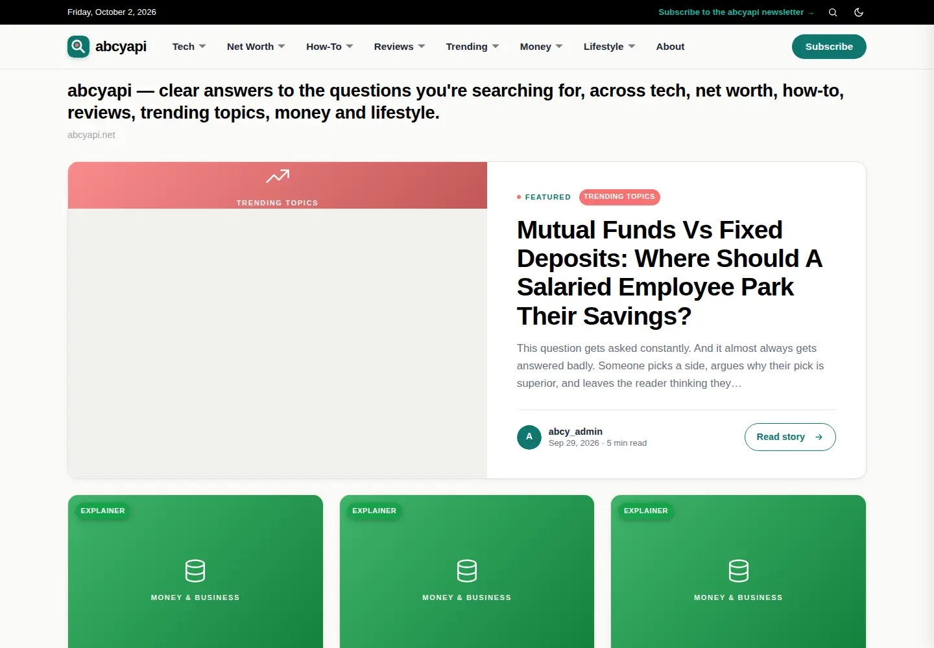Expand the Trending dropdown menu
The height and width of the screenshot is (648, 934).
click(x=472, y=47)
